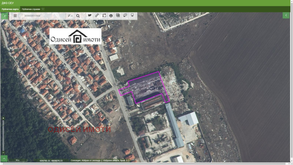This screenshot has width=293, height=165.
Task: Toggle right side panel green arrow
Action: pyautogui.click(x=286, y=15)
